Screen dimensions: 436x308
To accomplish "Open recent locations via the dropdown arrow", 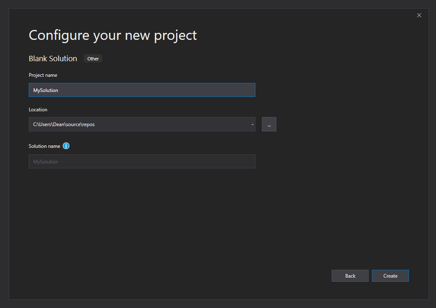I will click(252, 124).
